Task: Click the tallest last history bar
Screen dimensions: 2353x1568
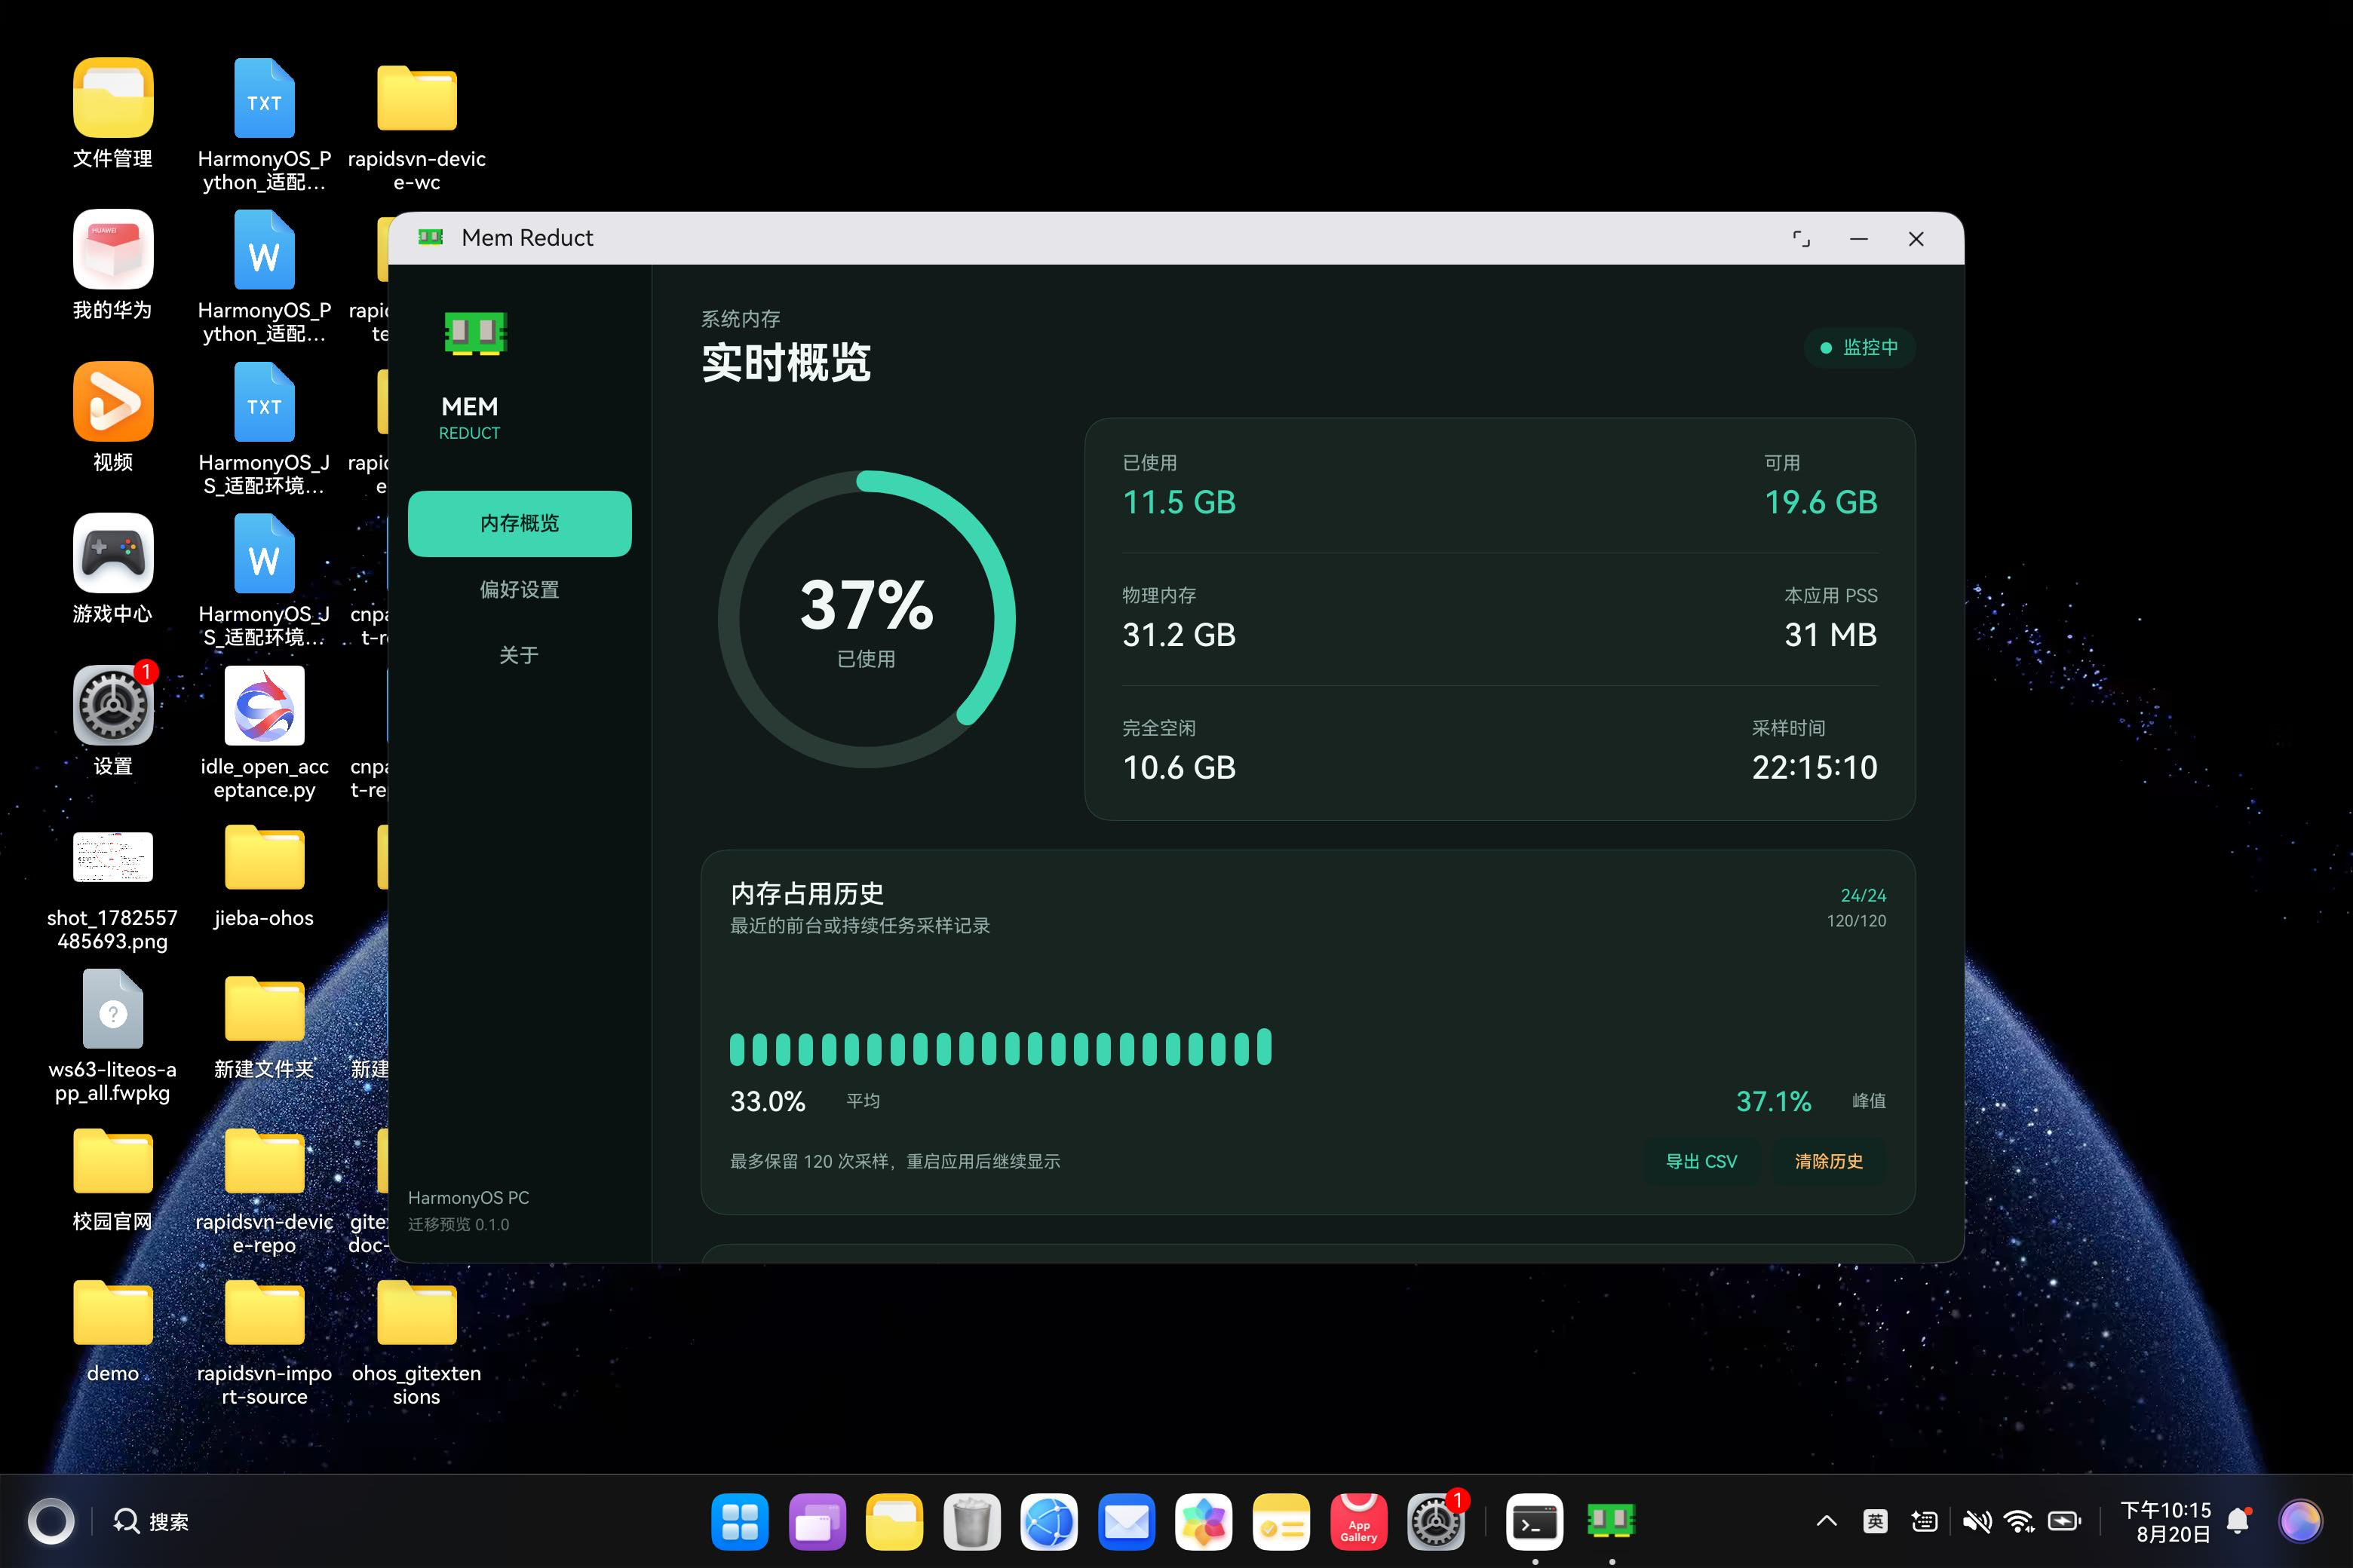Action: pos(1265,1046)
